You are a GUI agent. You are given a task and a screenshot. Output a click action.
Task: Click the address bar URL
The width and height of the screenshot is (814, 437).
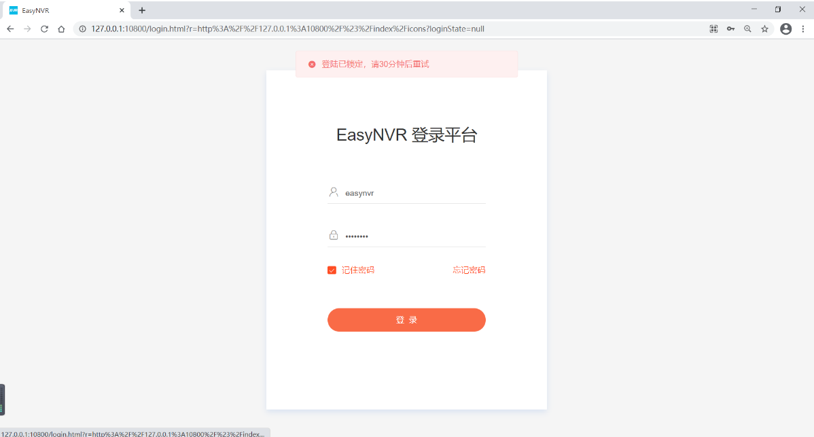point(287,29)
